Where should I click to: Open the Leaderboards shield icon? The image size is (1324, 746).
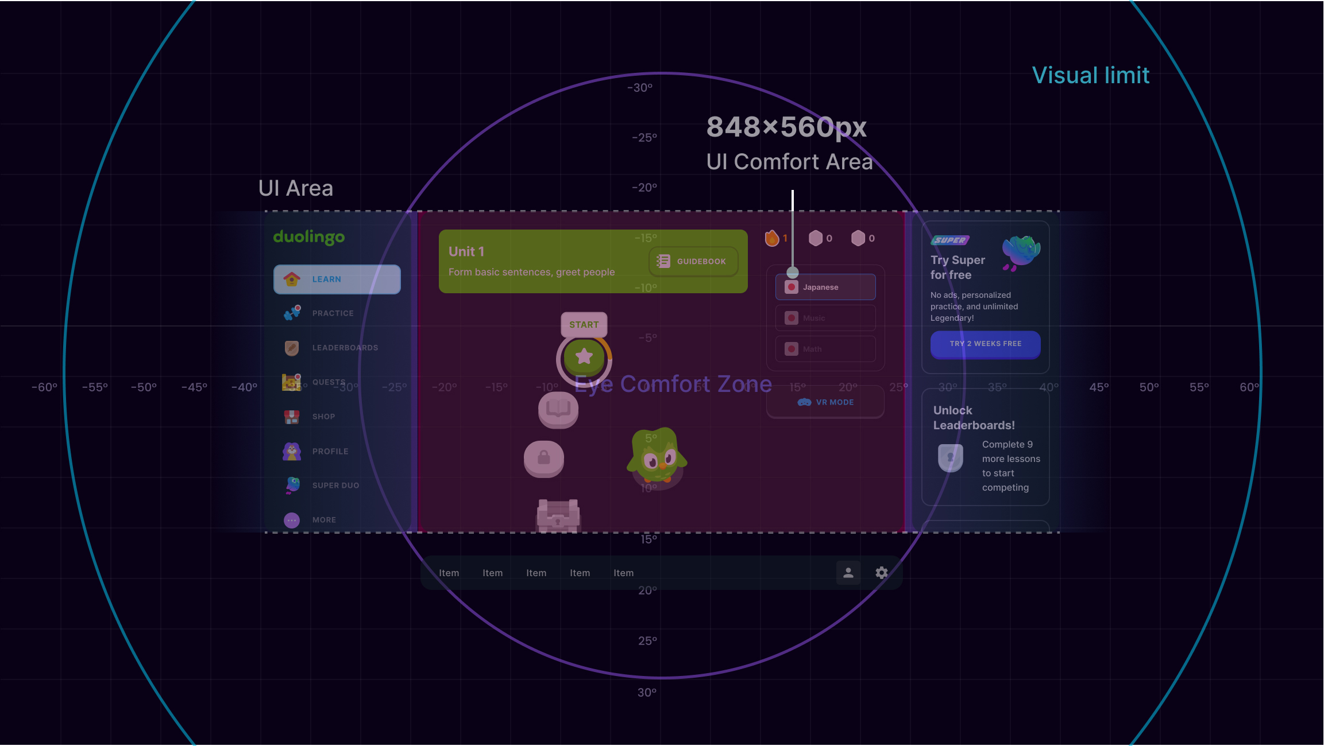tap(292, 348)
